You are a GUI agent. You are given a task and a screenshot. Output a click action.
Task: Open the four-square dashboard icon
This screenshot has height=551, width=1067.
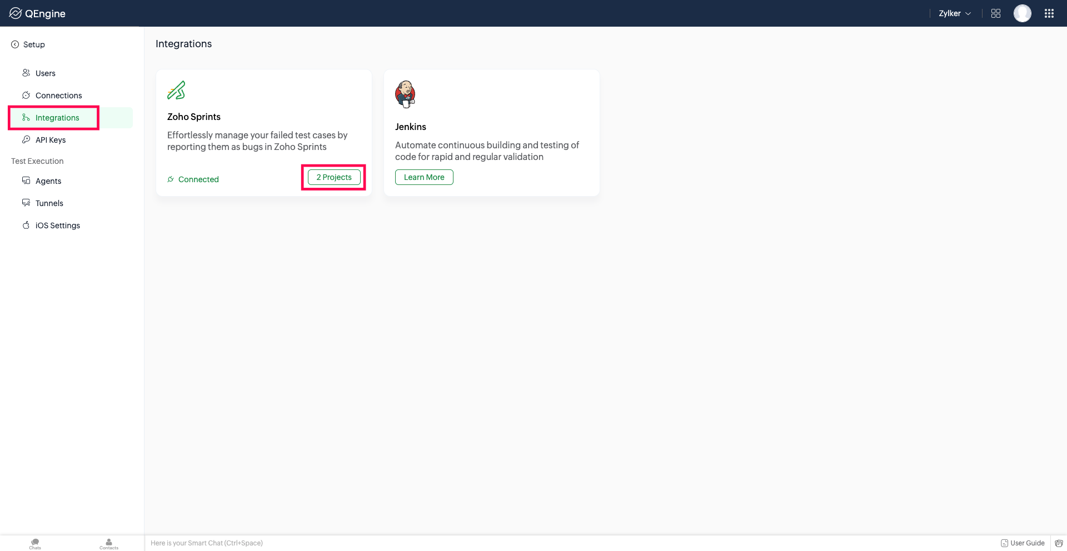(996, 13)
